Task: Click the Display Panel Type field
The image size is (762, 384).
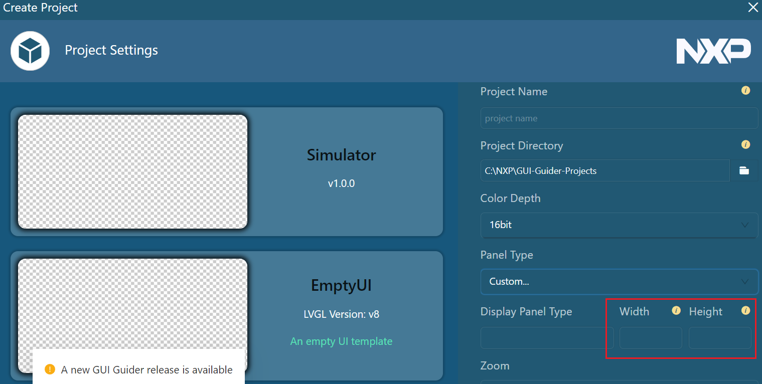Action: click(x=547, y=338)
